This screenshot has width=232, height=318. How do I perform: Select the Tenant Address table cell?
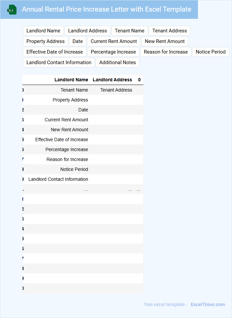point(116,90)
